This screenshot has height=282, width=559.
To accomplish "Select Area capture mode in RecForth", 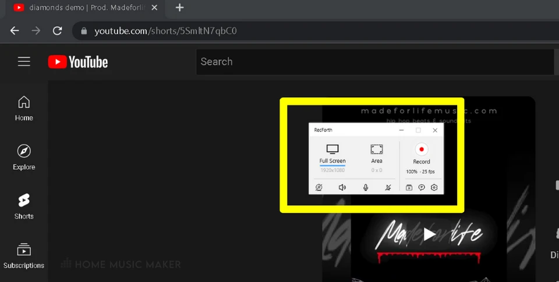I will pyautogui.click(x=377, y=154).
